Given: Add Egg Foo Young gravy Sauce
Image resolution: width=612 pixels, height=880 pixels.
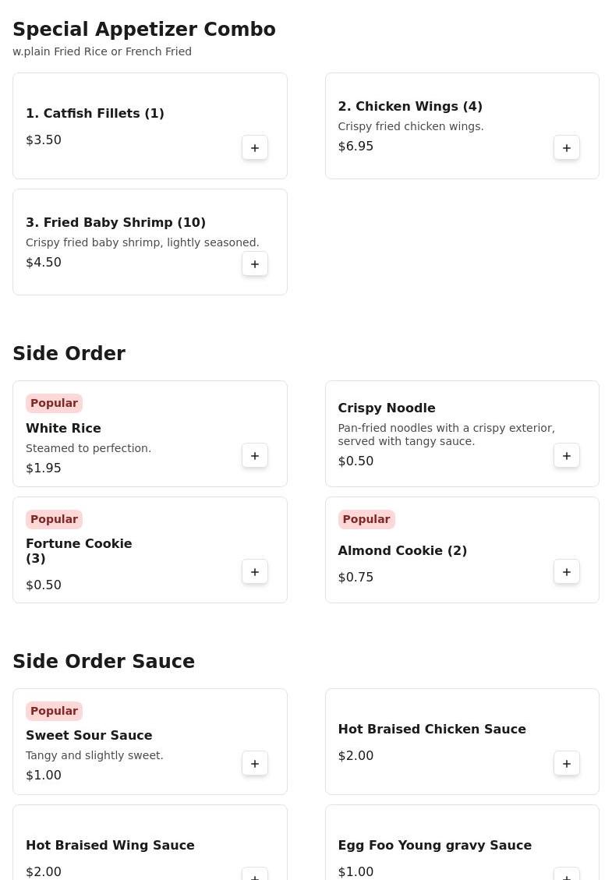Looking at the screenshot, I should 567,875.
